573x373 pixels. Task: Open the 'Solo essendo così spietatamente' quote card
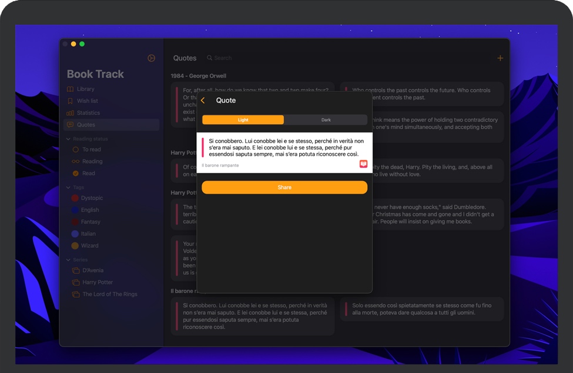click(422, 309)
